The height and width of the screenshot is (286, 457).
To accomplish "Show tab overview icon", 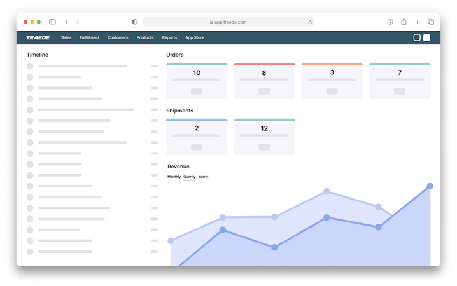I will pyautogui.click(x=431, y=22).
